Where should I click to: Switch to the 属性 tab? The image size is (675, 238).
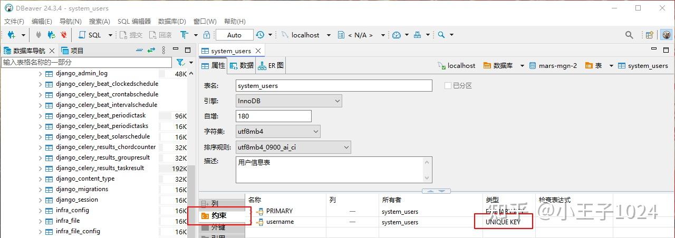pos(213,66)
